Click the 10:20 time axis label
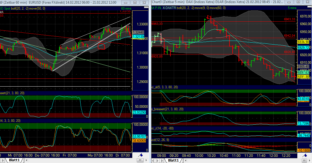This screenshot has height=163, width=312. (x=211, y=156)
